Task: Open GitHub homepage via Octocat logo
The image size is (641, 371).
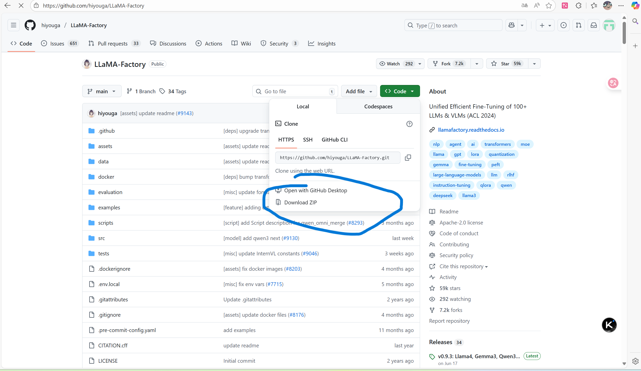Action: click(30, 25)
